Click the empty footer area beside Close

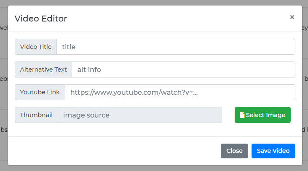click(114, 151)
